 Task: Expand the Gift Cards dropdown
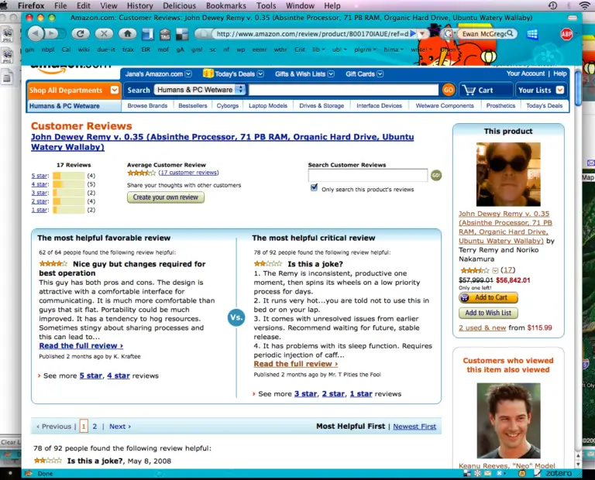point(380,74)
